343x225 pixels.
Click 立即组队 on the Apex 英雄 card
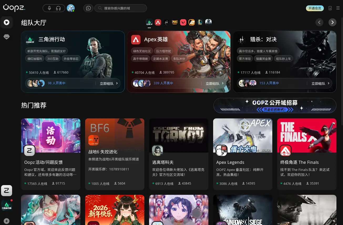[213, 83]
